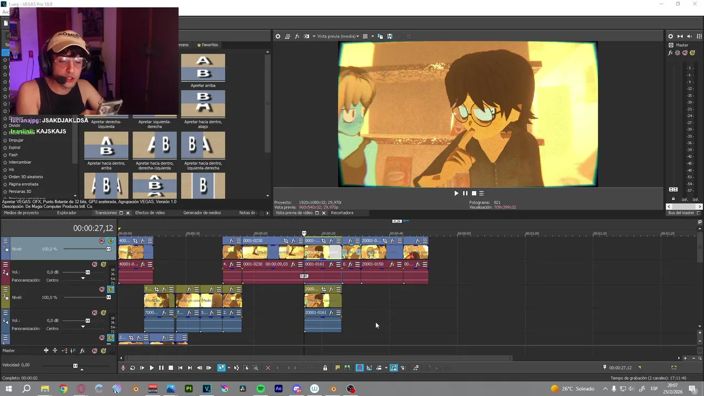The height and width of the screenshot is (396, 704).
Task: Select Normal edit tool in timeline toolbar
Action: (221, 368)
